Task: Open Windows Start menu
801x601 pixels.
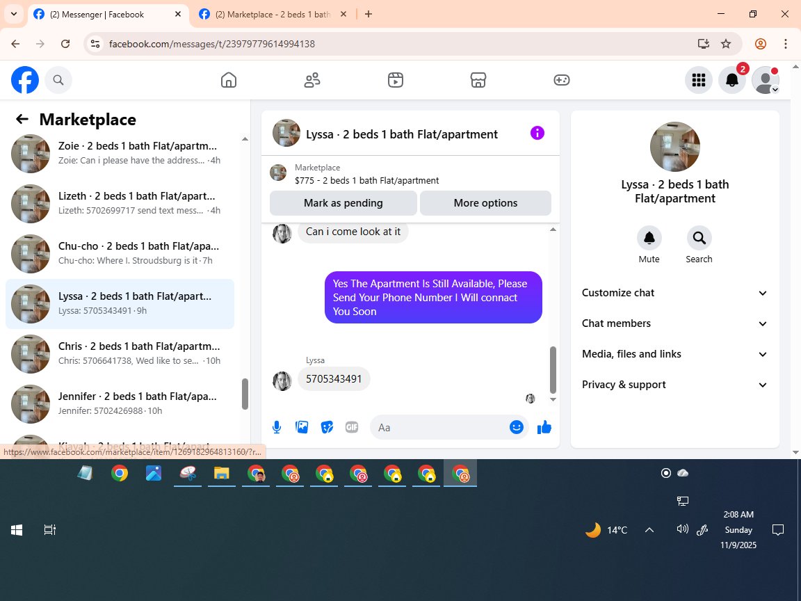Action: (17, 530)
